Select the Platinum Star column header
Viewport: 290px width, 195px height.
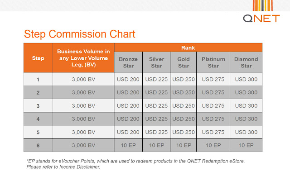213,62
